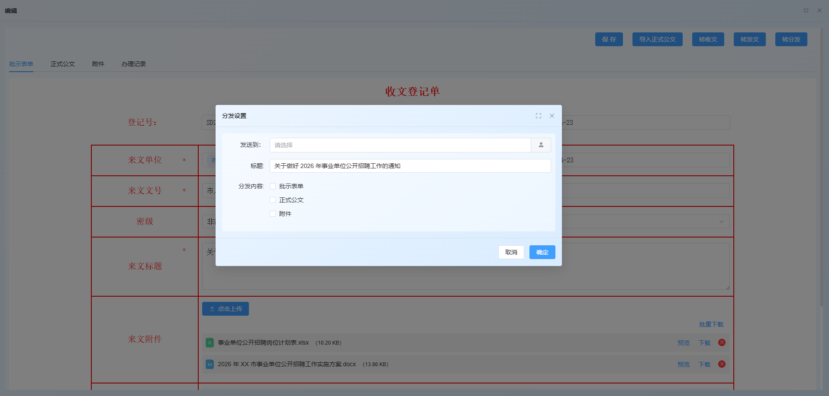Click the 转收文 button
829x396 pixels.
click(708, 39)
